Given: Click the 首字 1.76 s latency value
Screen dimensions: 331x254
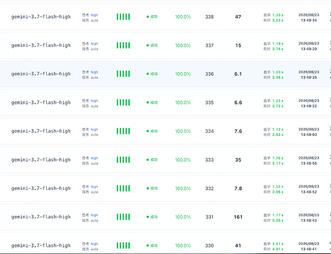Looking at the screenshot, I should point(273,158).
